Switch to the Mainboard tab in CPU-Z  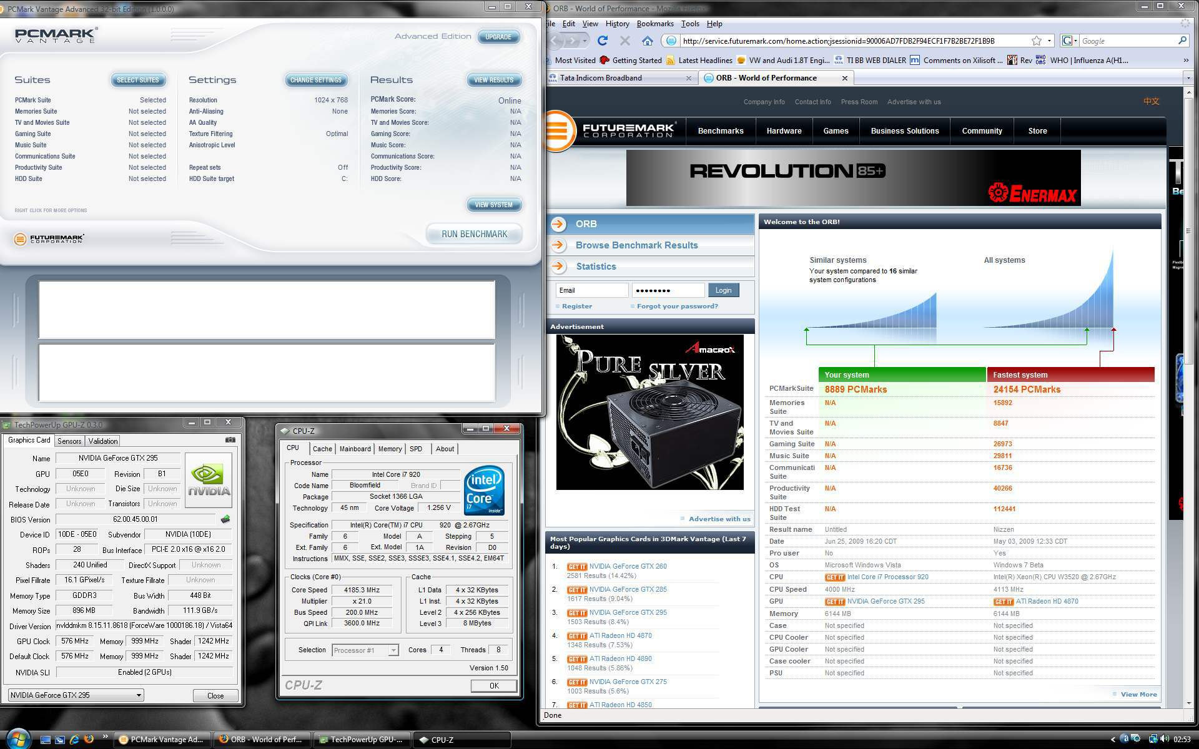coord(355,449)
